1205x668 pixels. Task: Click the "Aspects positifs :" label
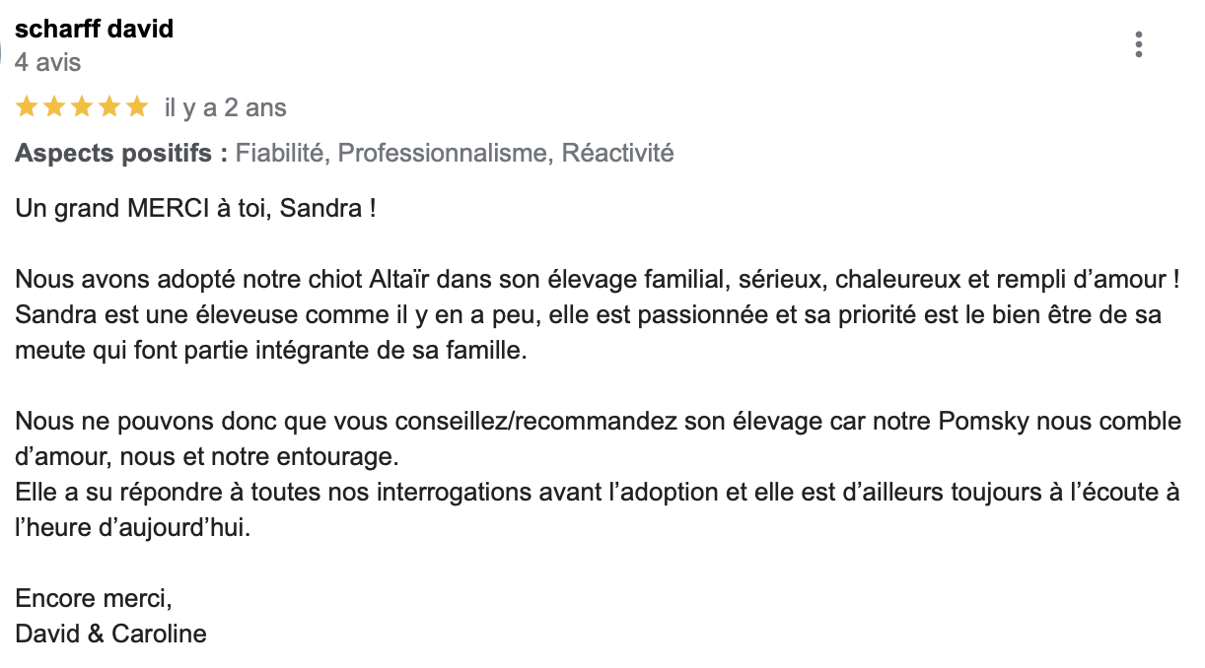(121, 153)
